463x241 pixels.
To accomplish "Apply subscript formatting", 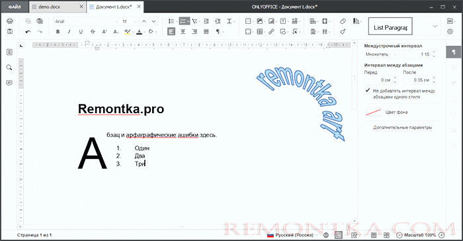I will 116,32.
